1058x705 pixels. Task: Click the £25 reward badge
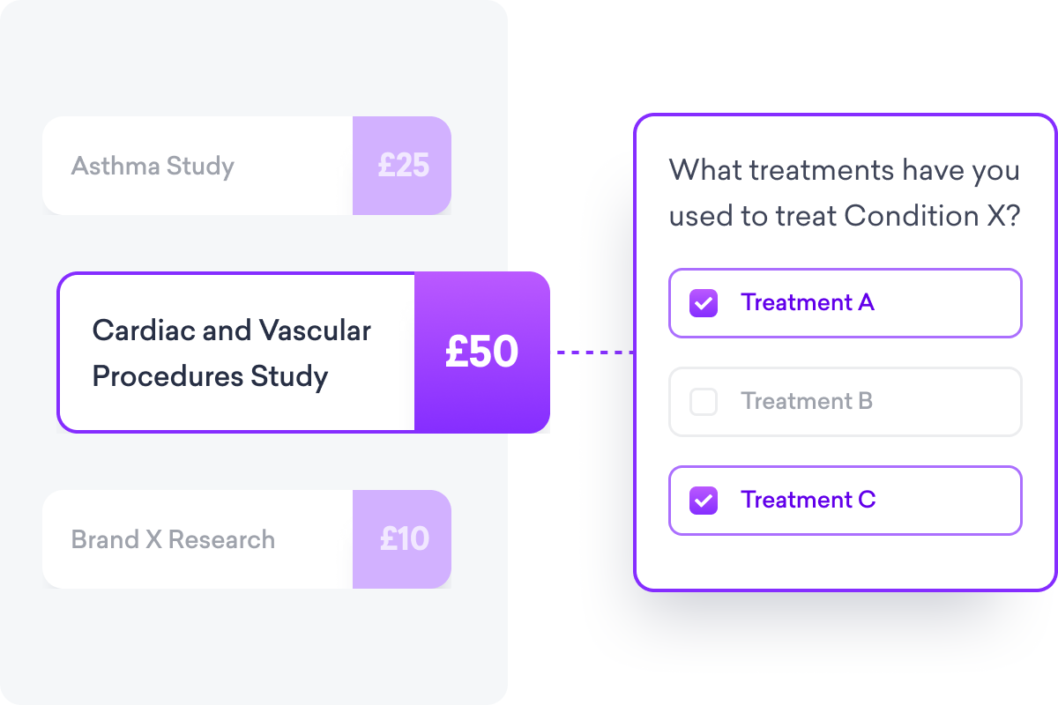pyautogui.click(x=403, y=166)
